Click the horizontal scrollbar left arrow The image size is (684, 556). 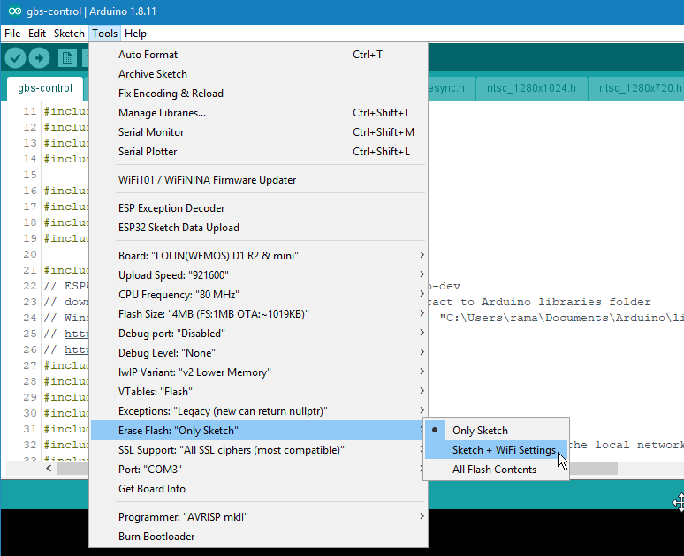coord(49,469)
